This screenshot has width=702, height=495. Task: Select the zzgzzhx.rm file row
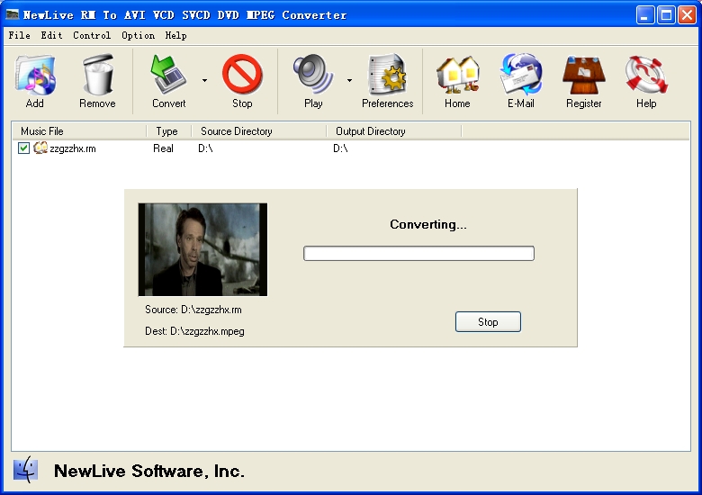[x=351, y=148]
